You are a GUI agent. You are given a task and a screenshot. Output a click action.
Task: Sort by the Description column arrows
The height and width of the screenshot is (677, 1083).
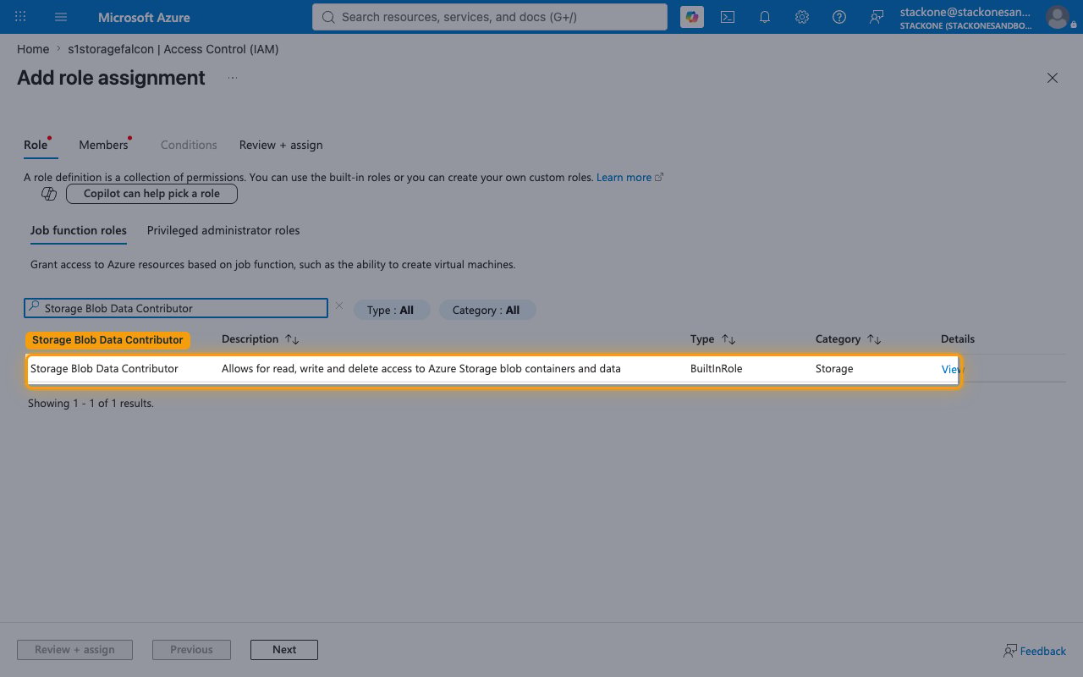292,339
